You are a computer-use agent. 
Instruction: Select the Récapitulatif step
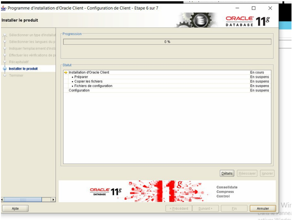[x=19, y=62]
